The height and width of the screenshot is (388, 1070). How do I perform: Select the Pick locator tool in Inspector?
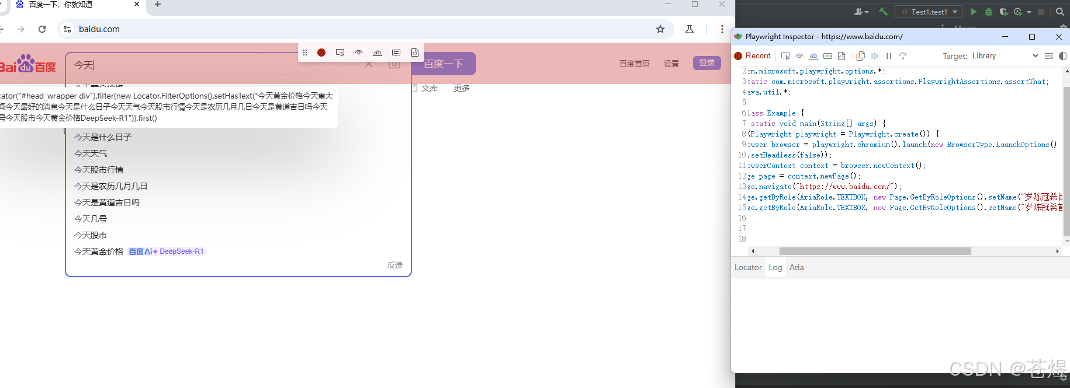[x=785, y=56]
